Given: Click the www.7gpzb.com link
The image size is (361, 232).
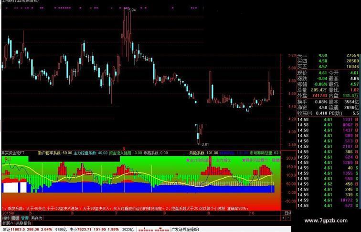Looking at the screenshot, I should [326, 221].
